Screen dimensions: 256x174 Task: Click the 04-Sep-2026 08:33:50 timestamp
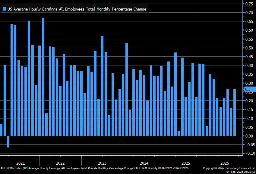(241, 172)
